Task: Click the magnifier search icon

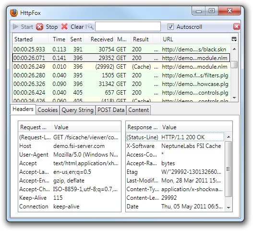Action: 91,26
